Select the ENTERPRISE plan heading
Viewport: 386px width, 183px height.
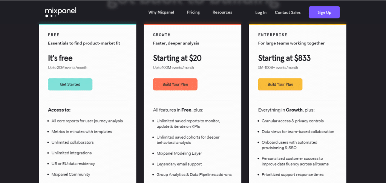click(x=273, y=35)
